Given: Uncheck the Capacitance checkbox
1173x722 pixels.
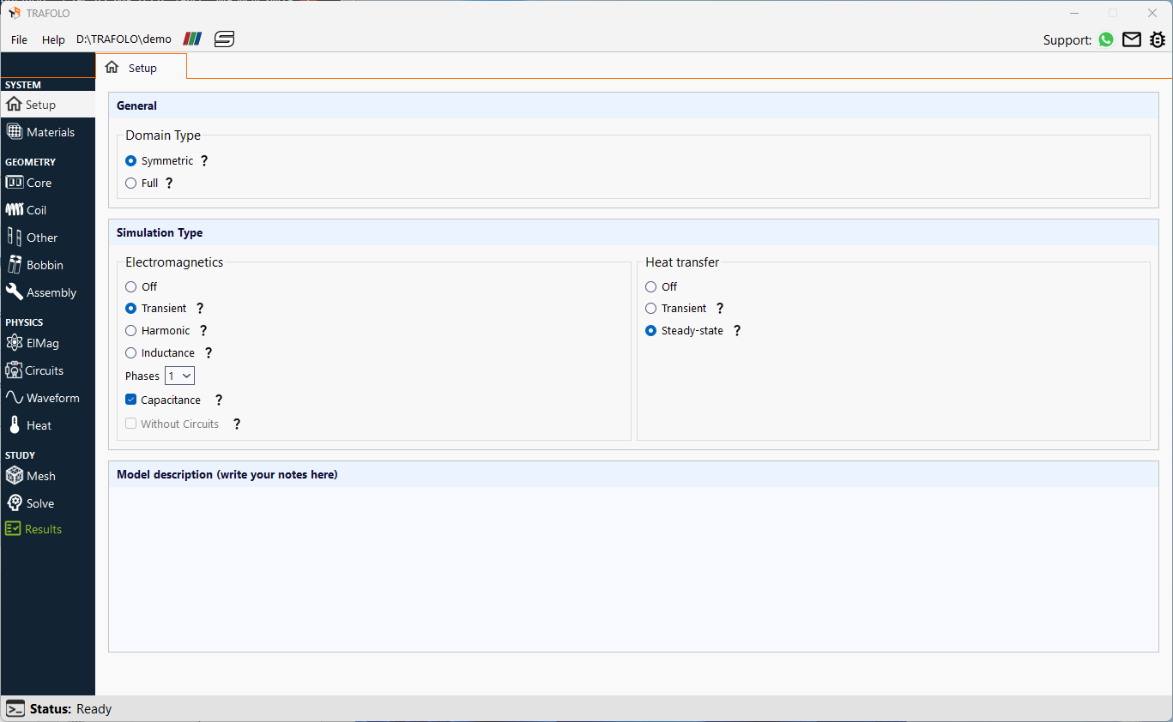Looking at the screenshot, I should point(131,400).
